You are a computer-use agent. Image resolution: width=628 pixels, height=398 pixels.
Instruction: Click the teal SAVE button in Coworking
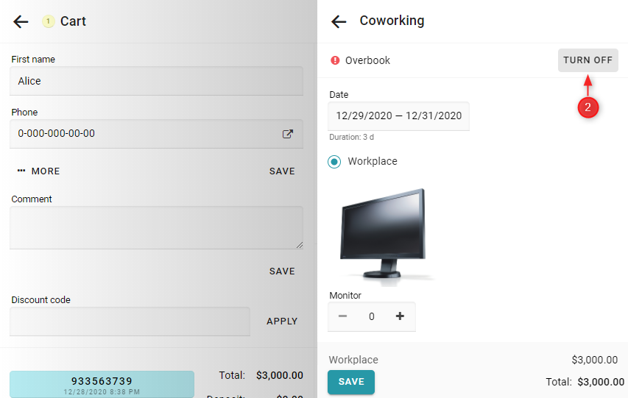coord(351,382)
